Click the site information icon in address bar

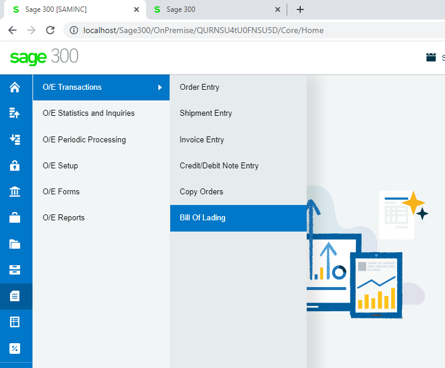(x=74, y=30)
